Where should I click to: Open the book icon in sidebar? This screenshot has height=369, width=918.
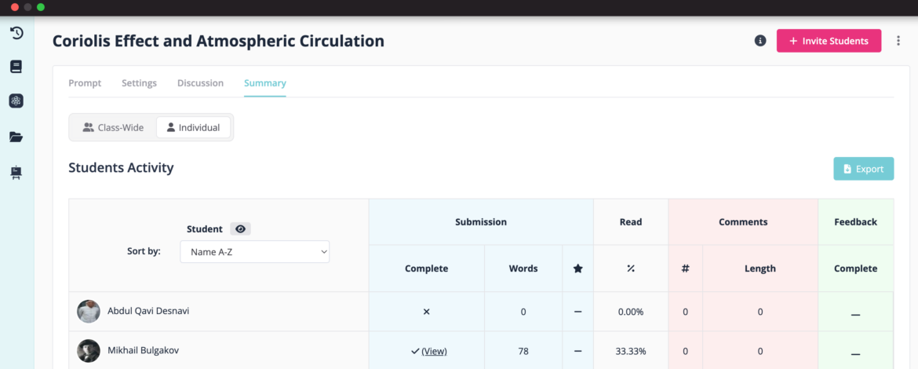16,67
